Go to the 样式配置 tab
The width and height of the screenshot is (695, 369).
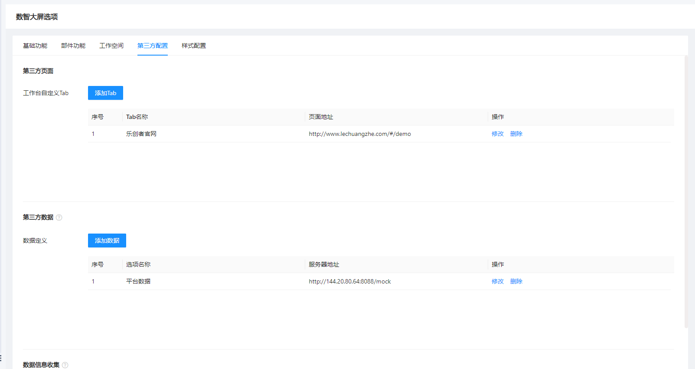tap(194, 46)
